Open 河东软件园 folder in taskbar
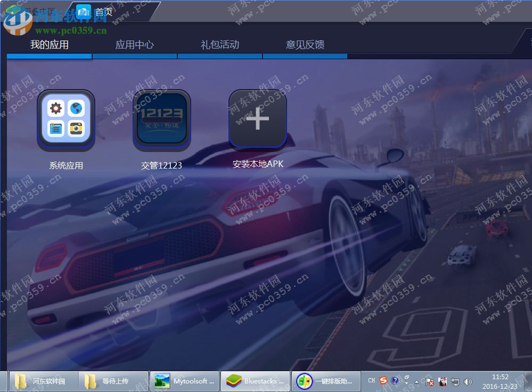 point(44,381)
